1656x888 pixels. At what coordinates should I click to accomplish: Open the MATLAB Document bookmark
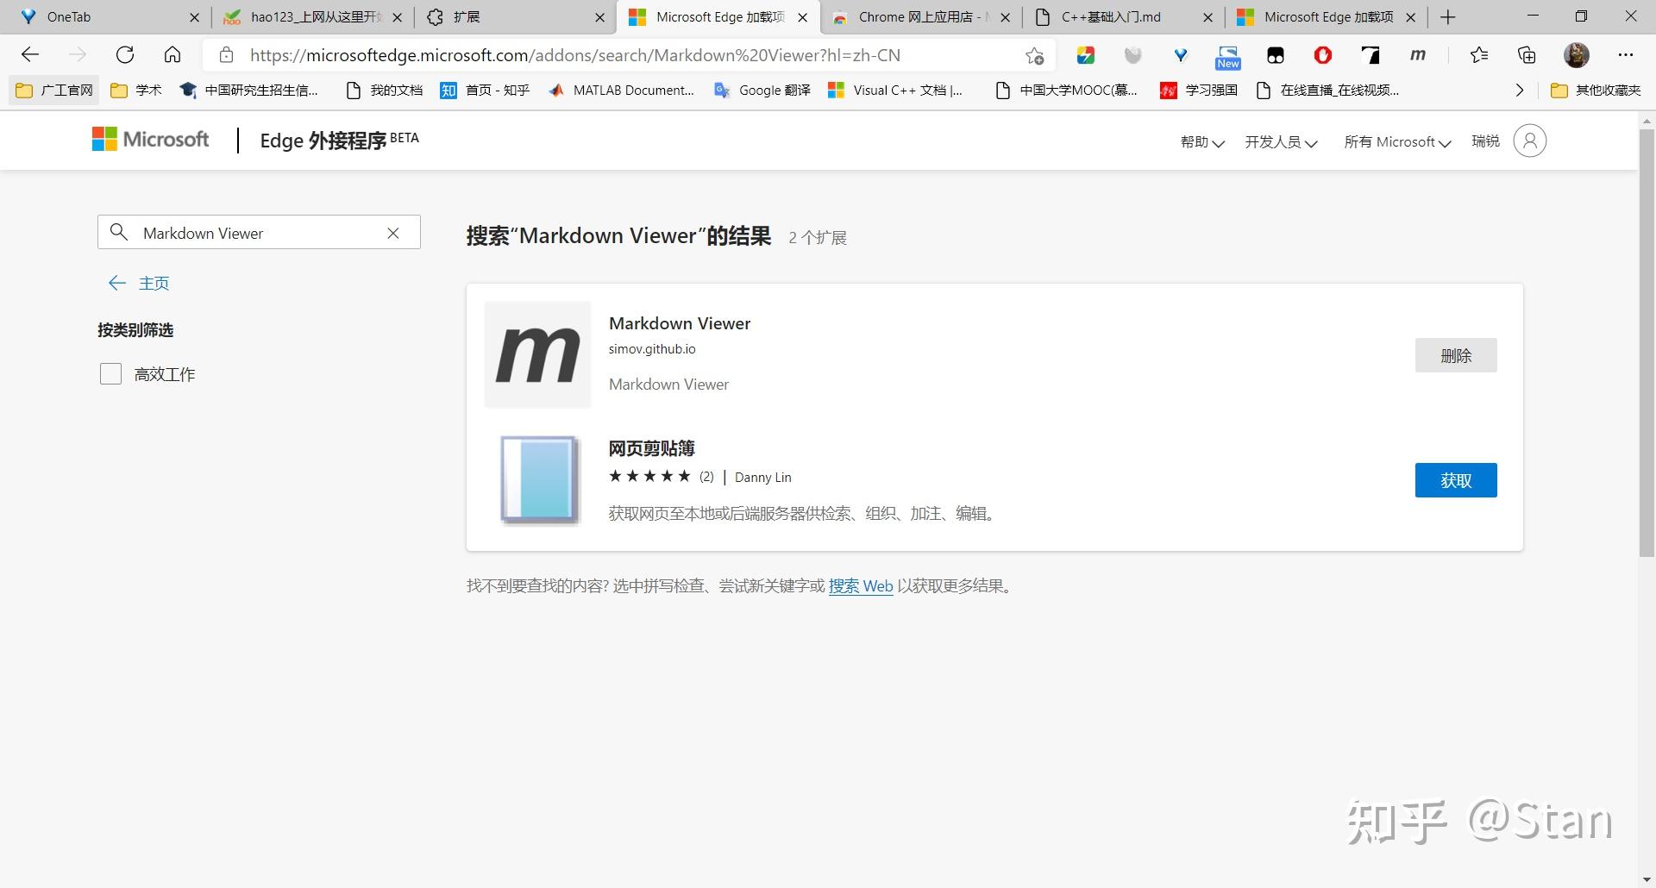click(x=621, y=91)
